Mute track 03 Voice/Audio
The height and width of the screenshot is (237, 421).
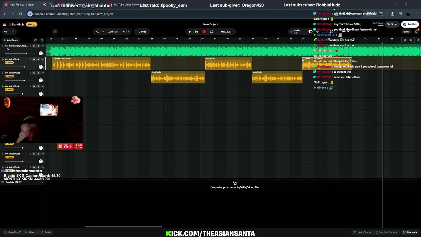pos(34,73)
